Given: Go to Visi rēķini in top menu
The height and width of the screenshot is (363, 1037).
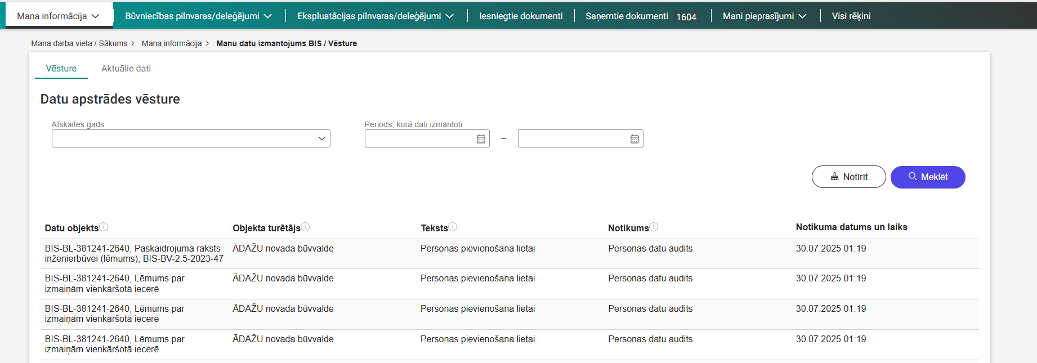Looking at the screenshot, I should click(x=851, y=16).
